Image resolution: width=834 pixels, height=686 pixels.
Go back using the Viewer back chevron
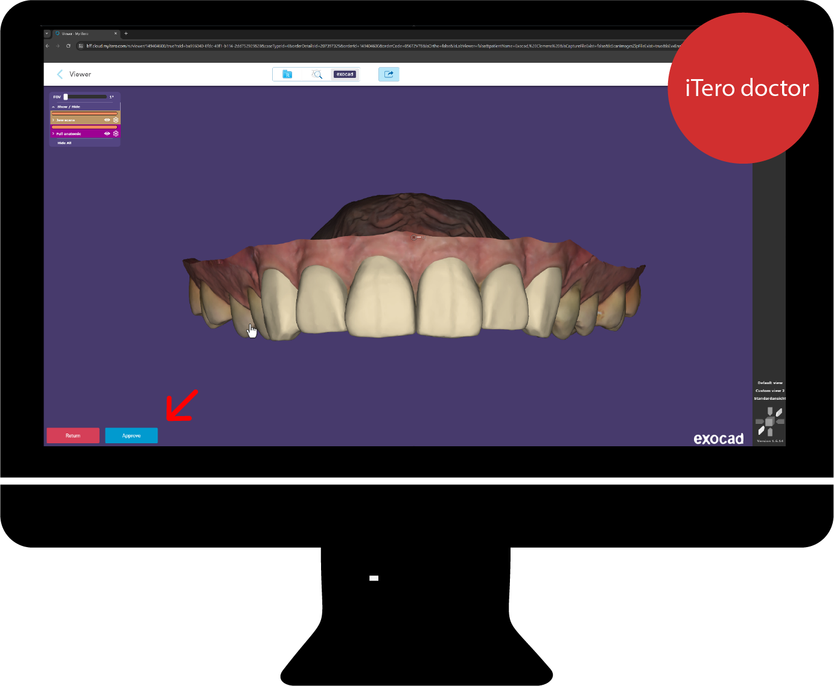coord(60,74)
